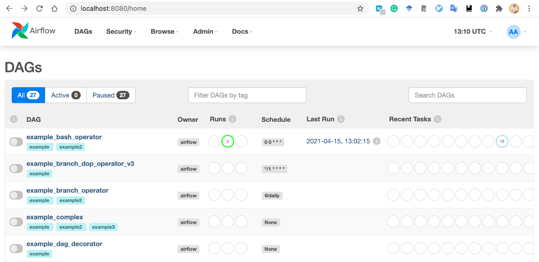The image size is (539, 262).
Task: Click the info icon next to Last Run
Action: click(341, 119)
